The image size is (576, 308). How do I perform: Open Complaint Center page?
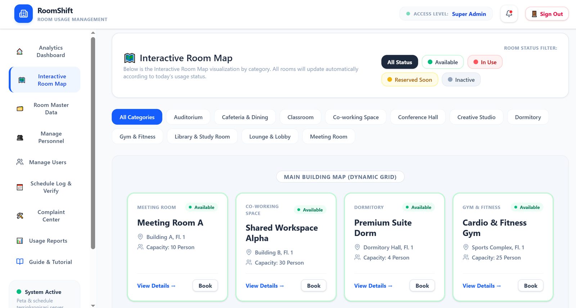pos(45,216)
